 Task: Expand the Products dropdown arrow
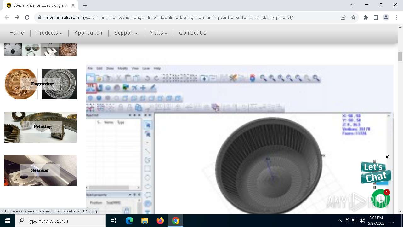click(61, 33)
